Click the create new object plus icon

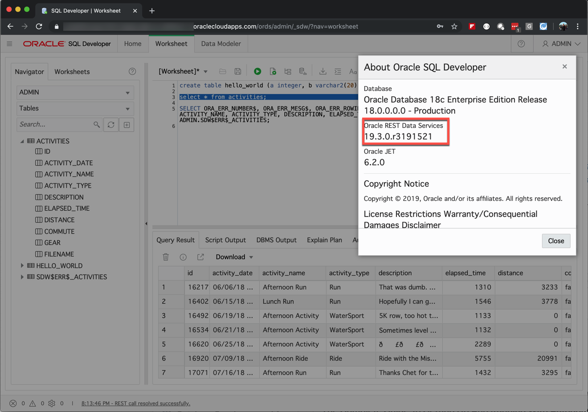coord(127,125)
